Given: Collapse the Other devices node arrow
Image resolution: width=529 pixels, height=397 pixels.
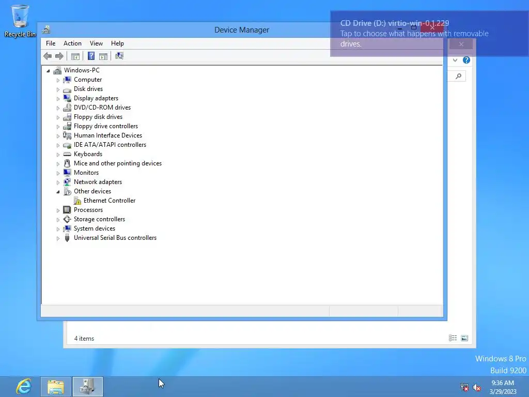Looking at the screenshot, I should click(58, 192).
